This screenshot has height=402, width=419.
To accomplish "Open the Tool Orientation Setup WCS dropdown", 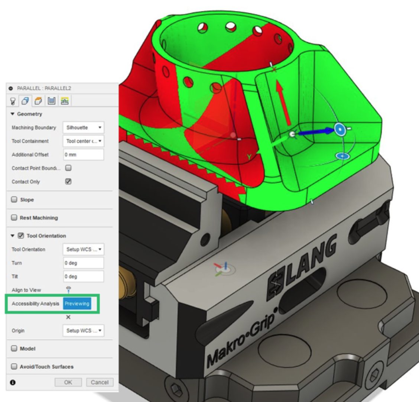I will click(83, 249).
